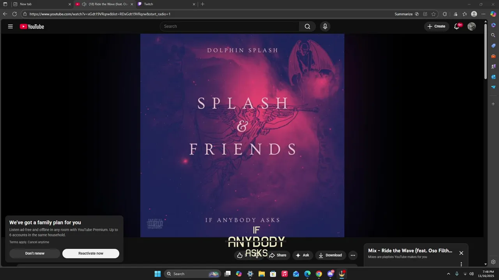
Task: Switch to the Twitch tab
Action: [x=166, y=4]
